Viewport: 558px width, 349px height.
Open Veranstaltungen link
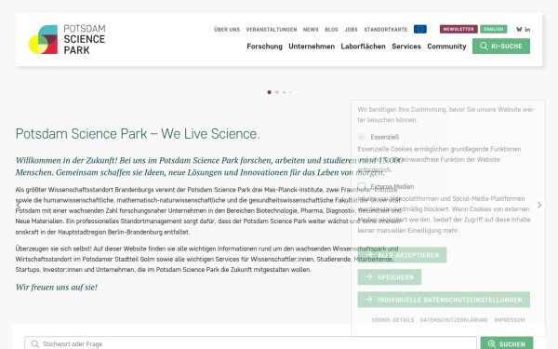[272, 30]
